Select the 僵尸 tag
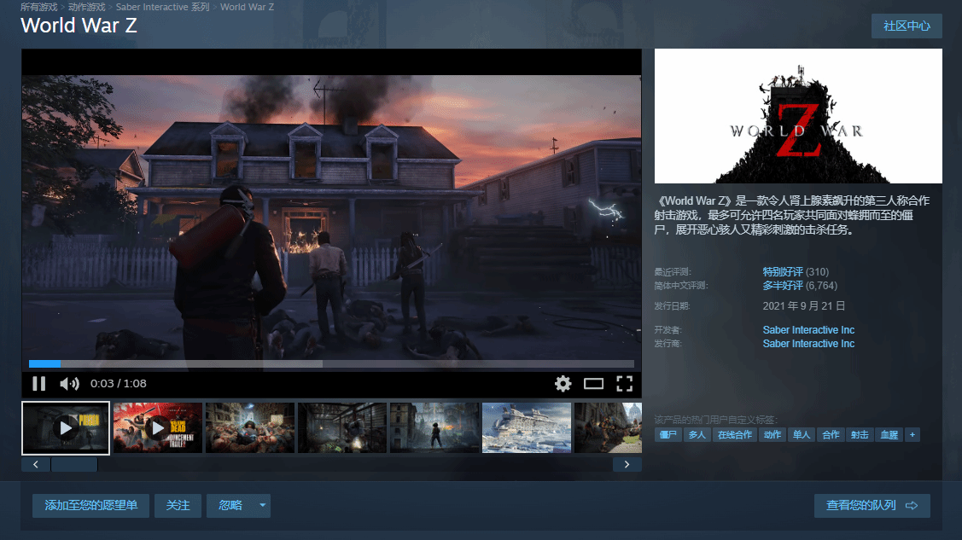Screen dimensions: 962x540 [x=668, y=435]
